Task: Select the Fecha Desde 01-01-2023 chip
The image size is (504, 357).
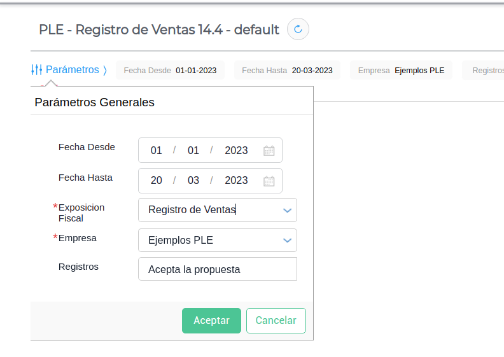Action: (x=170, y=71)
